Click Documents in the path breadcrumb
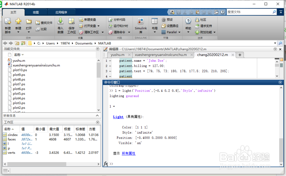Screen dimensions: 286x176 pos(84,43)
